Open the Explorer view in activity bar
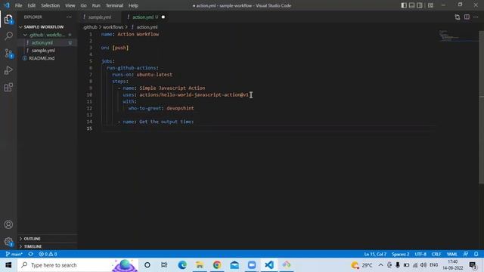Screen dimensions: 484x272 [8, 20]
